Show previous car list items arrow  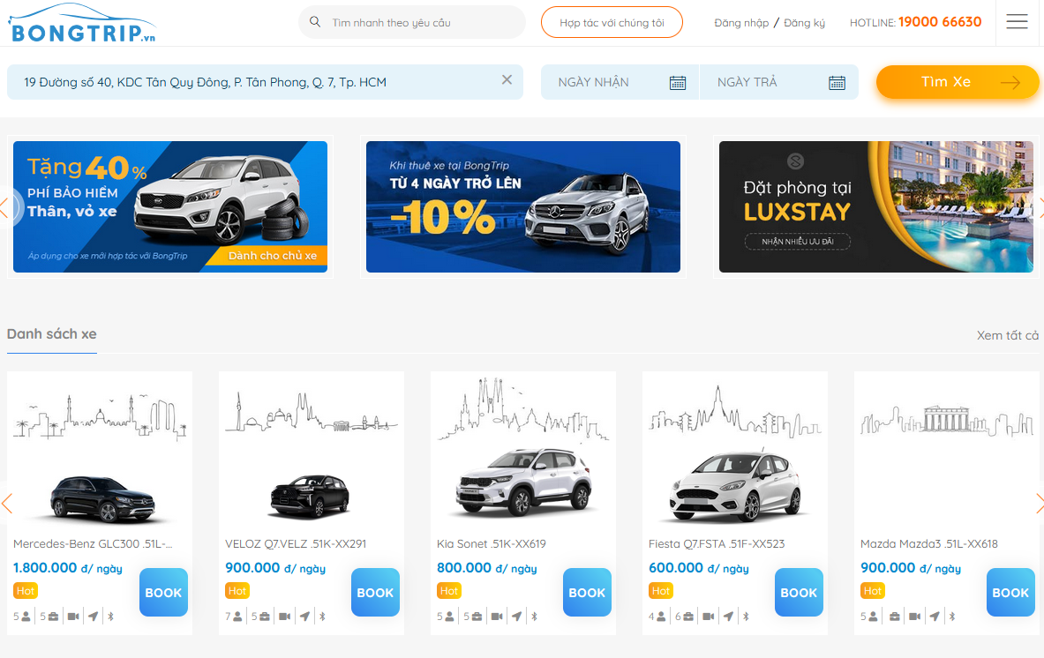click(x=6, y=504)
